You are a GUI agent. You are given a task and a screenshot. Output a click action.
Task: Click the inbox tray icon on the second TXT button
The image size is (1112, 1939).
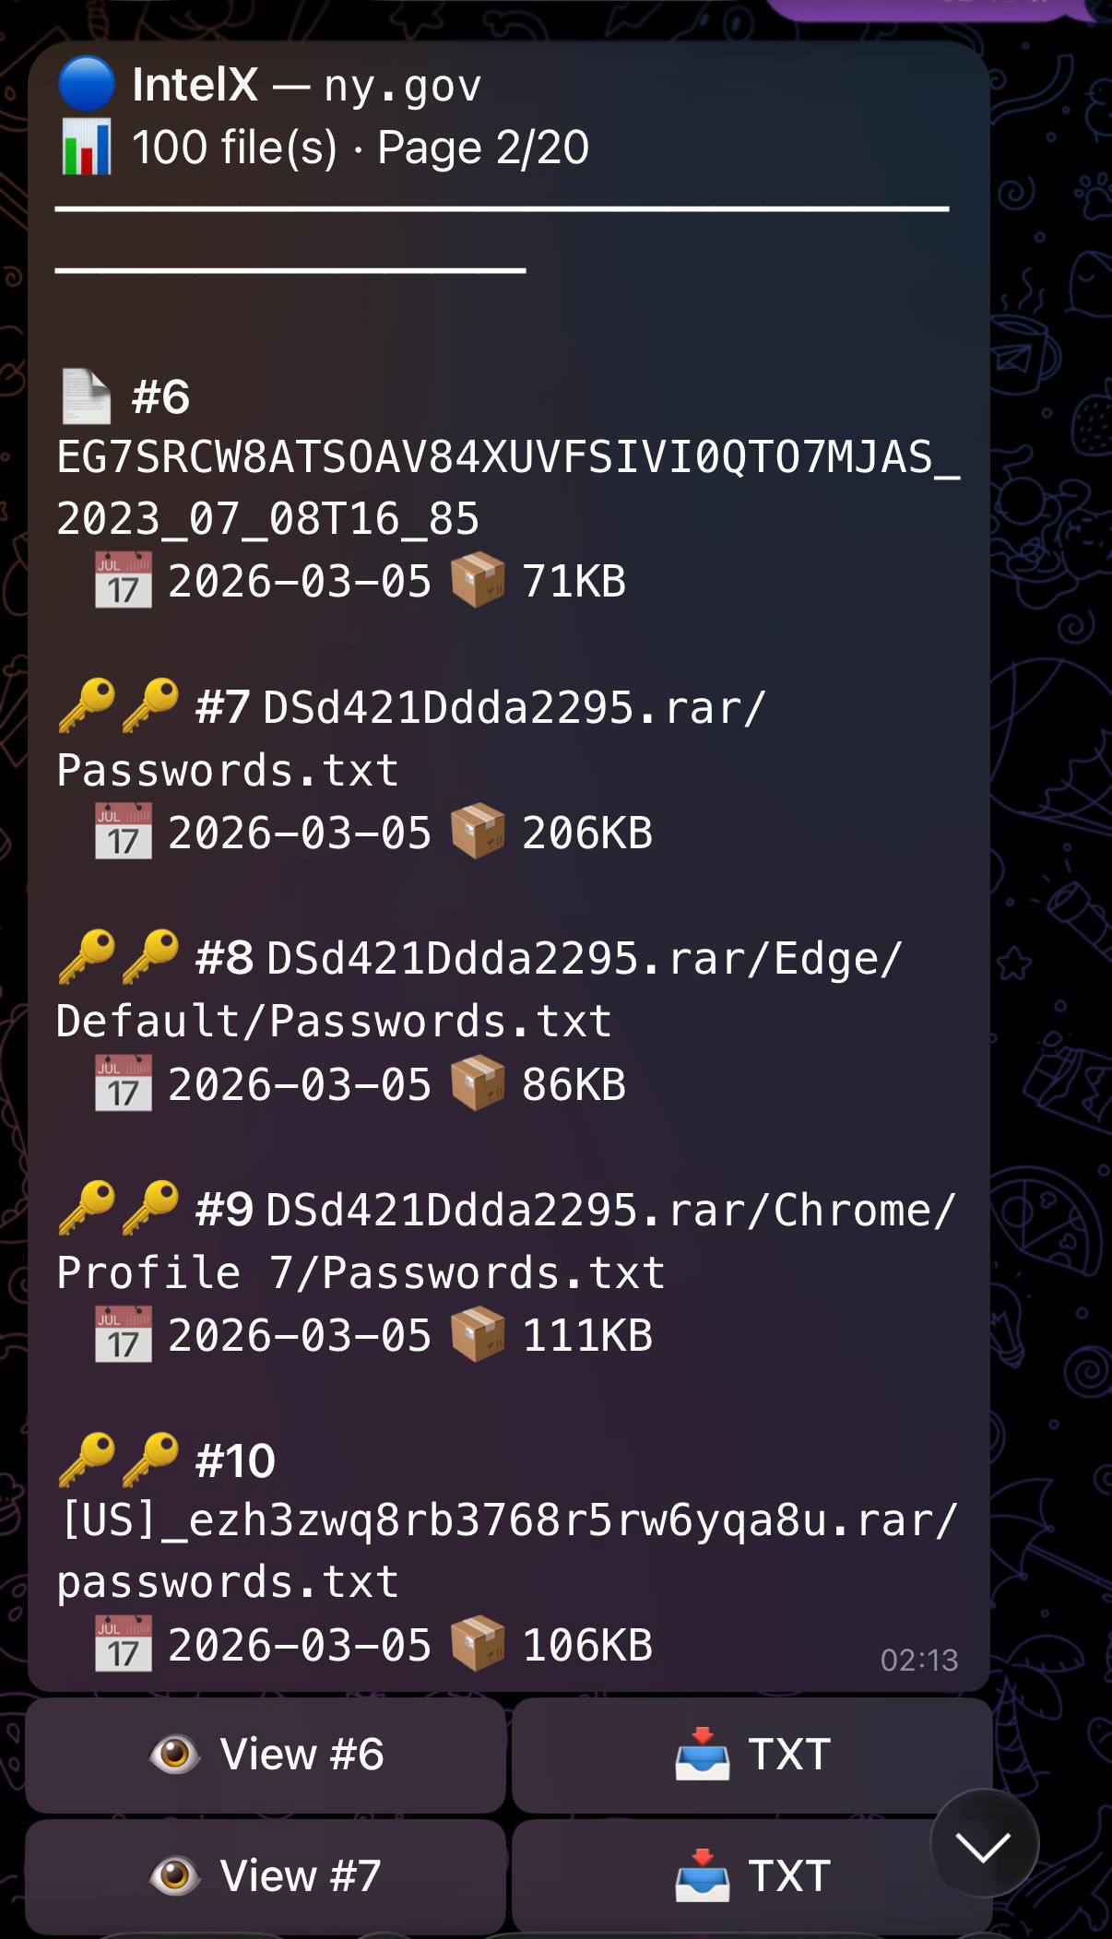coord(703,1875)
